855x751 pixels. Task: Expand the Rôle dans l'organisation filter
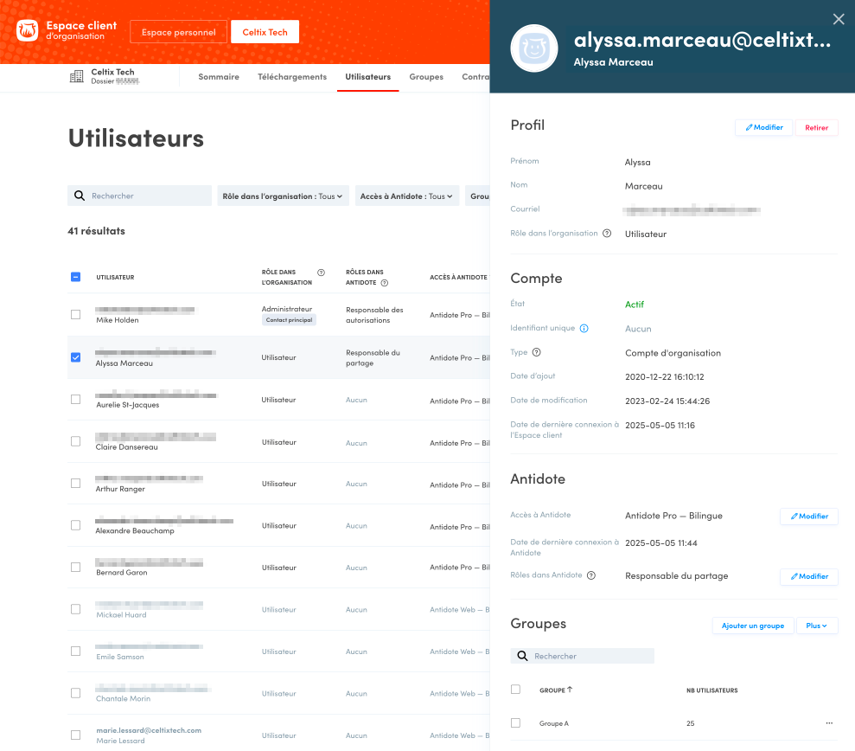(282, 196)
